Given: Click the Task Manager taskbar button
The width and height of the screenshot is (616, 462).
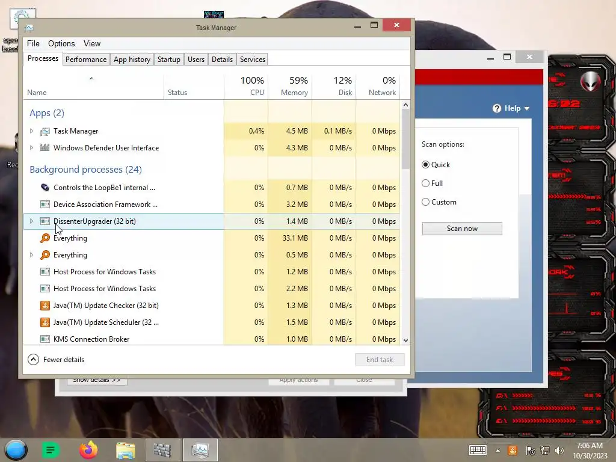Looking at the screenshot, I should coord(200,450).
